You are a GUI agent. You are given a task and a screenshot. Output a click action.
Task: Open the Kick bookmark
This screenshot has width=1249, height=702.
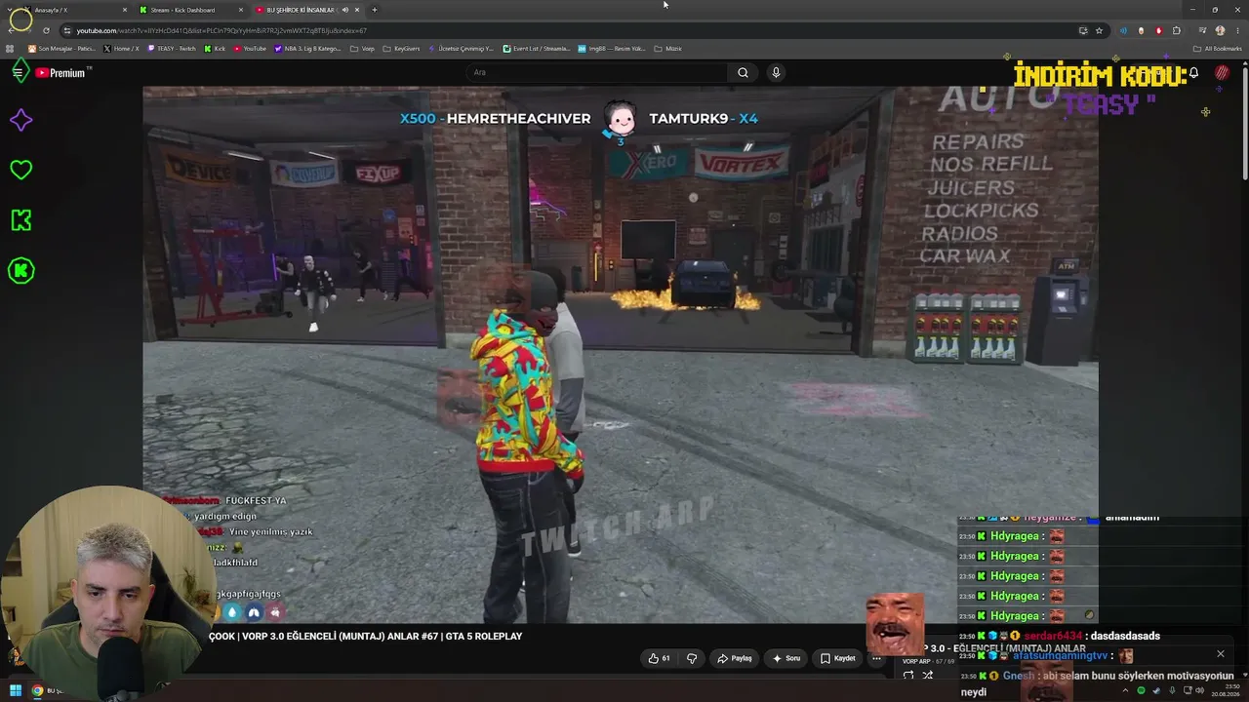[215, 48]
